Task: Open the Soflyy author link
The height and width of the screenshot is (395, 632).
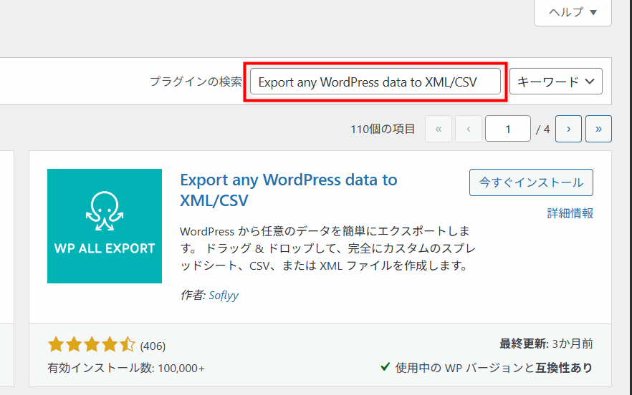Action: click(224, 296)
